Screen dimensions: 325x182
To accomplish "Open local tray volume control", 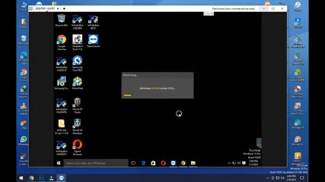I will click(x=282, y=177).
